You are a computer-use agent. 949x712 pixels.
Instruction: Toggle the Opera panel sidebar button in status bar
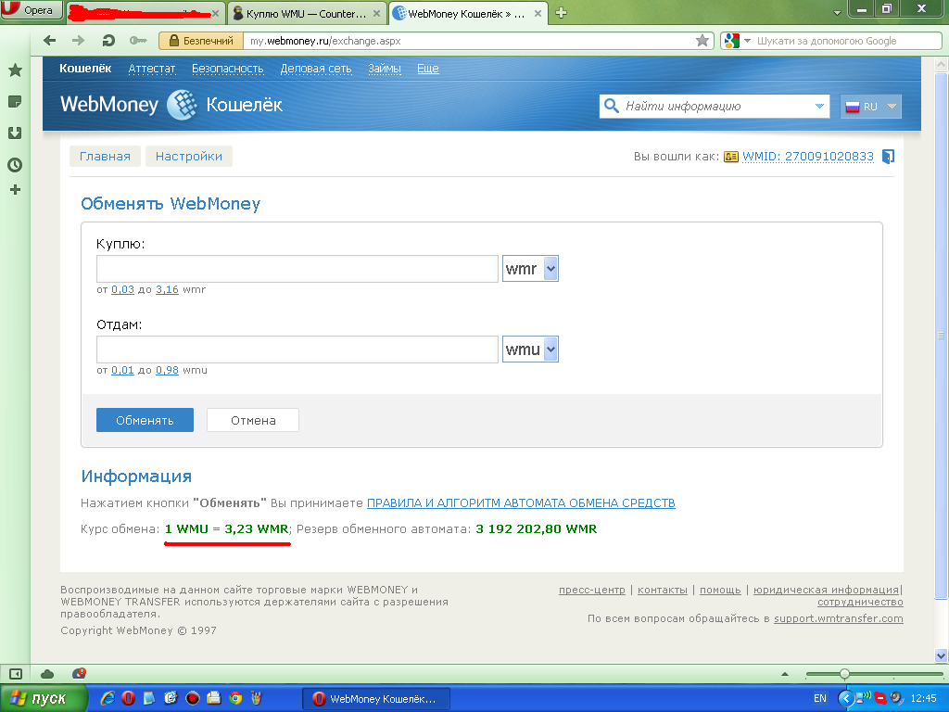(16, 674)
